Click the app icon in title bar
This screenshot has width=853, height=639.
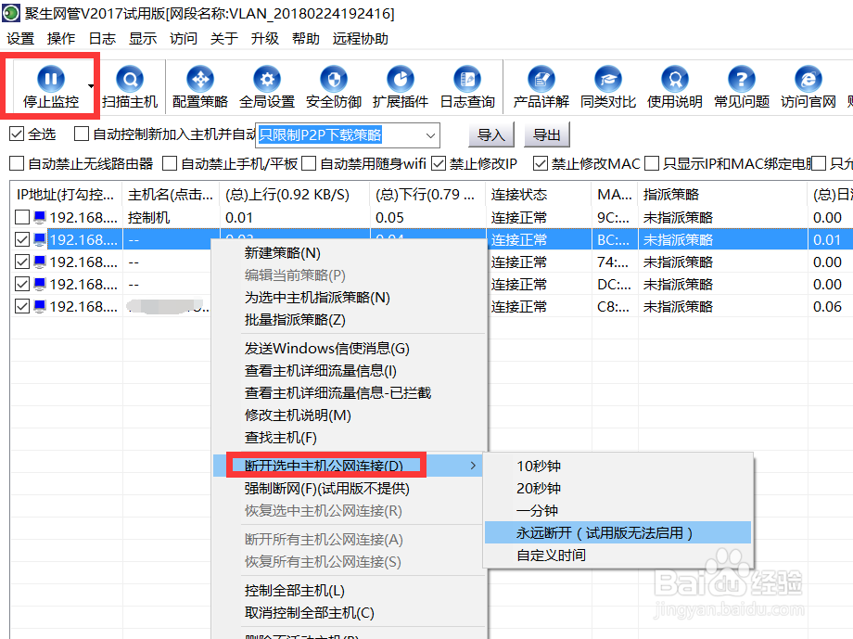[x=11, y=12]
